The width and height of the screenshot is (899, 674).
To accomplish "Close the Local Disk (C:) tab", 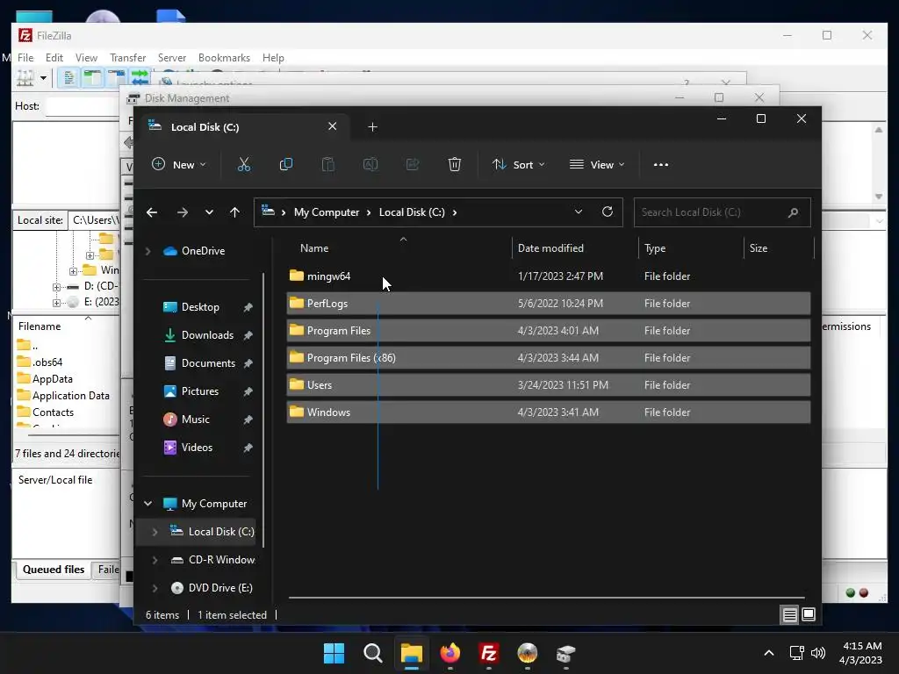I will pos(332,126).
